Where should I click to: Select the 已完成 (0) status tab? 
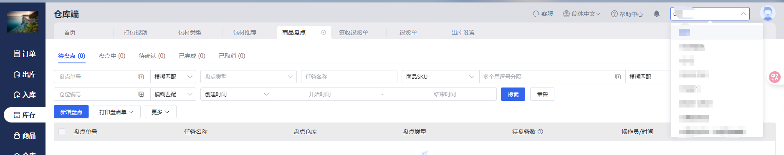(x=192, y=56)
